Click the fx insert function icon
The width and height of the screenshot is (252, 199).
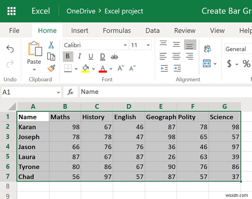coord(71,92)
